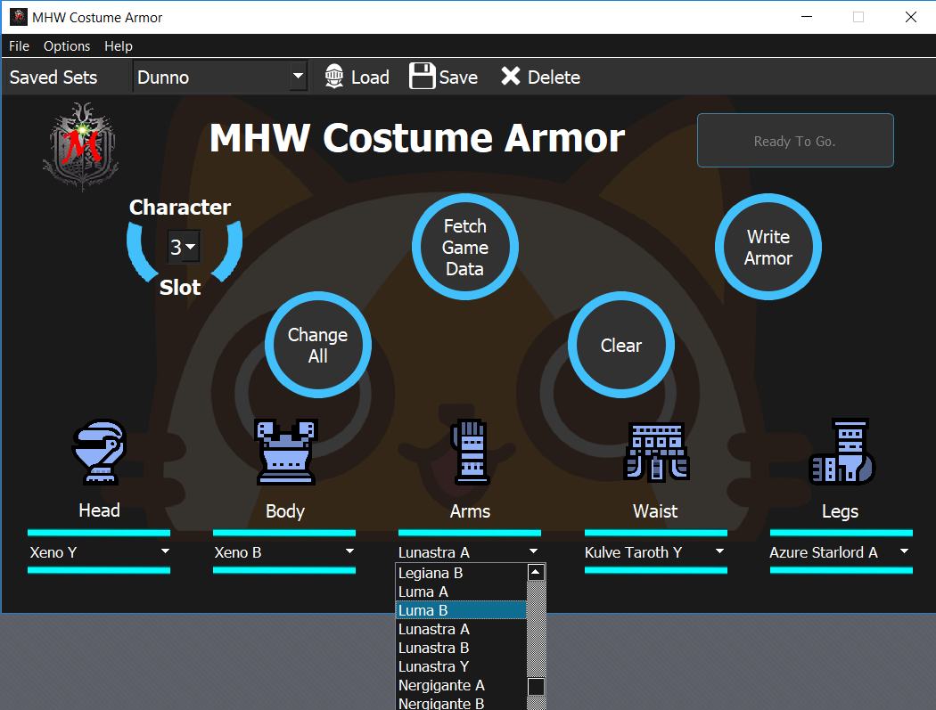Image resolution: width=936 pixels, height=710 pixels.
Task: Click the Save text button
Action: 458,77
